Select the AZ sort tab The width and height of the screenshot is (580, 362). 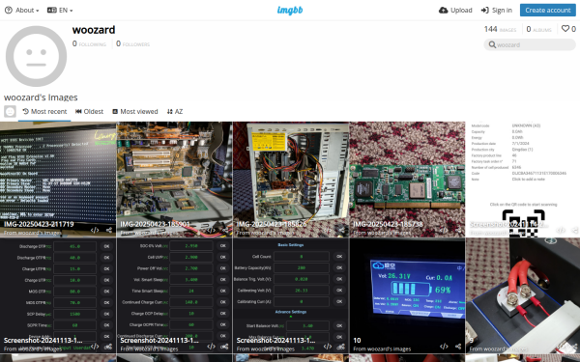(175, 112)
